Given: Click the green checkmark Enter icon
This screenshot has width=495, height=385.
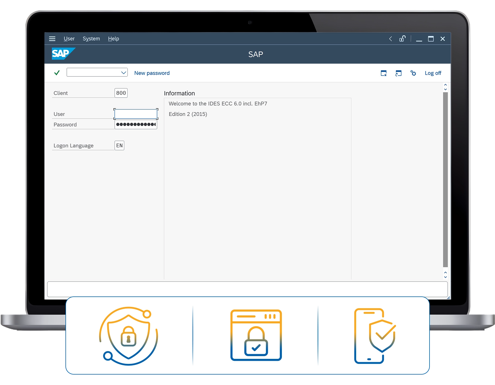Looking at the screenshot, I should 57,73.
